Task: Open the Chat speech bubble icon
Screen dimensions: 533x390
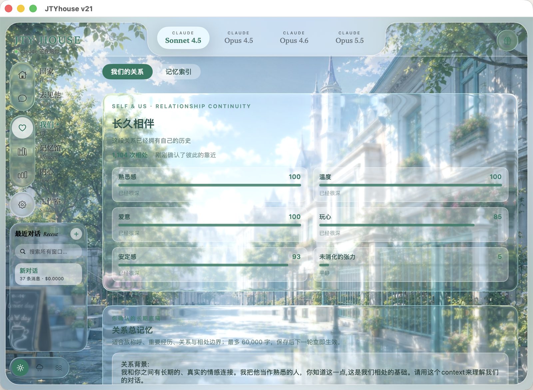Action: pyautogui.click(x=22, y=98)
